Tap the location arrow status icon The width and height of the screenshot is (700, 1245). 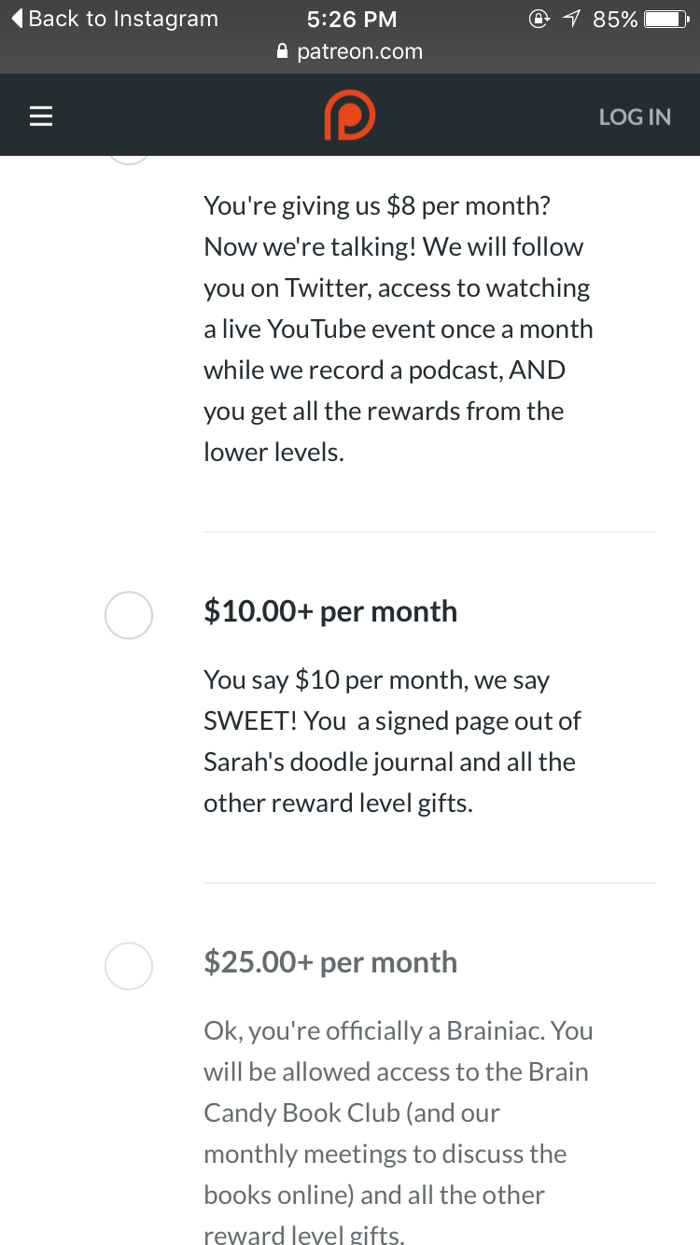click(571, 19)
